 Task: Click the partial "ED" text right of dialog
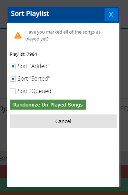click(x=124, y=109)
